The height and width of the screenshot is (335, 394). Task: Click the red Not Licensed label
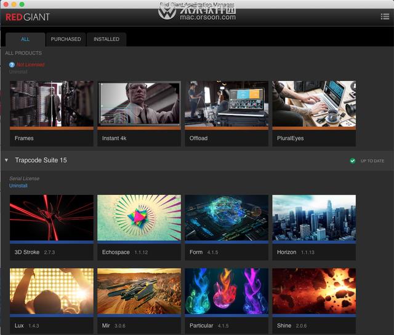point(30,65)
